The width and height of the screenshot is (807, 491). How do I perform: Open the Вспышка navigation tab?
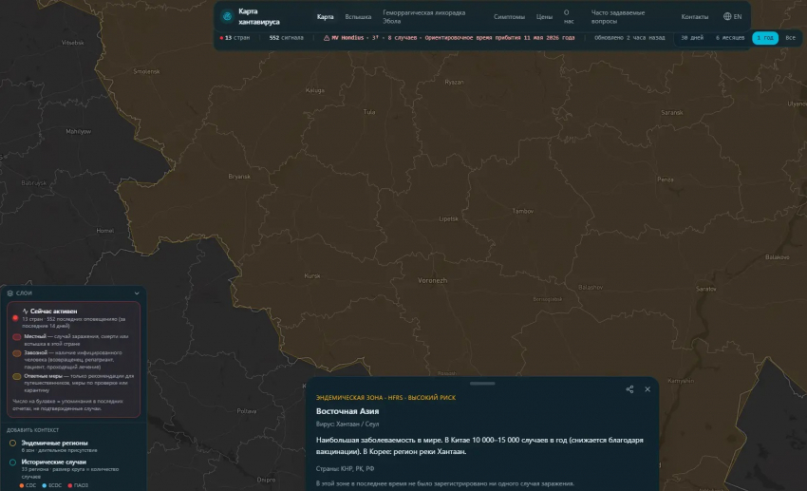coord(358,17)
